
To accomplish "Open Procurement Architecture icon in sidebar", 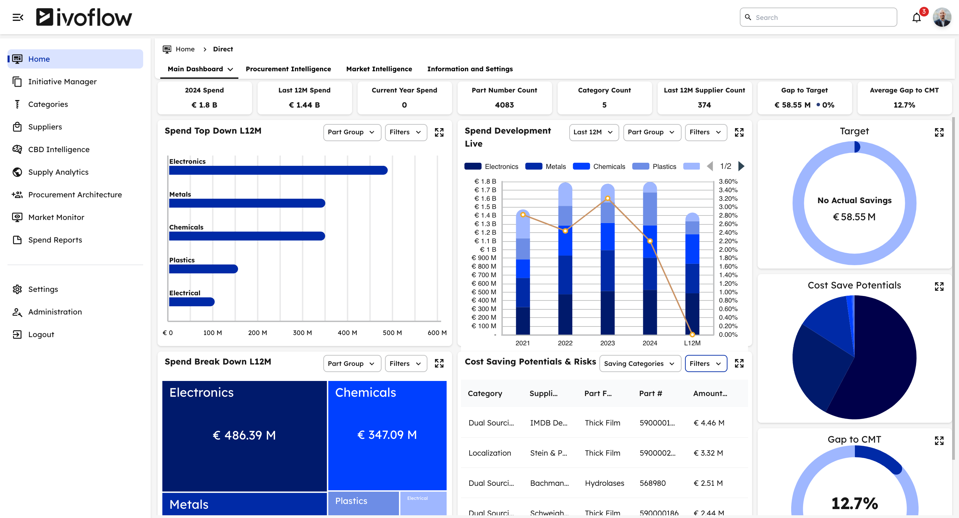I will (17, 194).
